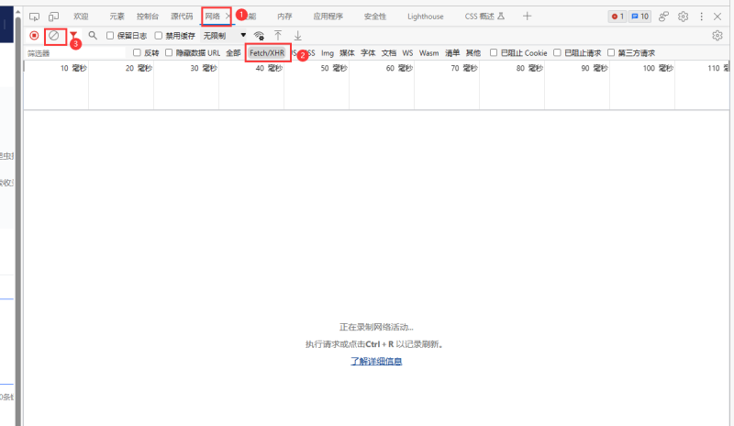Click the 100 毫秒 timeline marker
Image resolution: width=734 pixels, height=426 pixels.
(x=658, y=69)
